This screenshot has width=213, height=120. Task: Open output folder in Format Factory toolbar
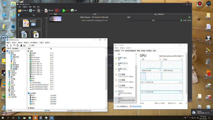pyautogui.click(x=23, y=10)
